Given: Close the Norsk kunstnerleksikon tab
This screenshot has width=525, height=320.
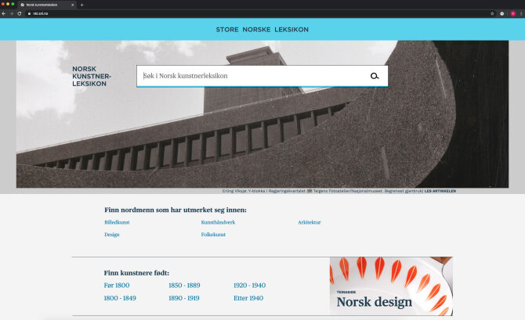Looking at the screenshot, I should click(x=72, y=5).
